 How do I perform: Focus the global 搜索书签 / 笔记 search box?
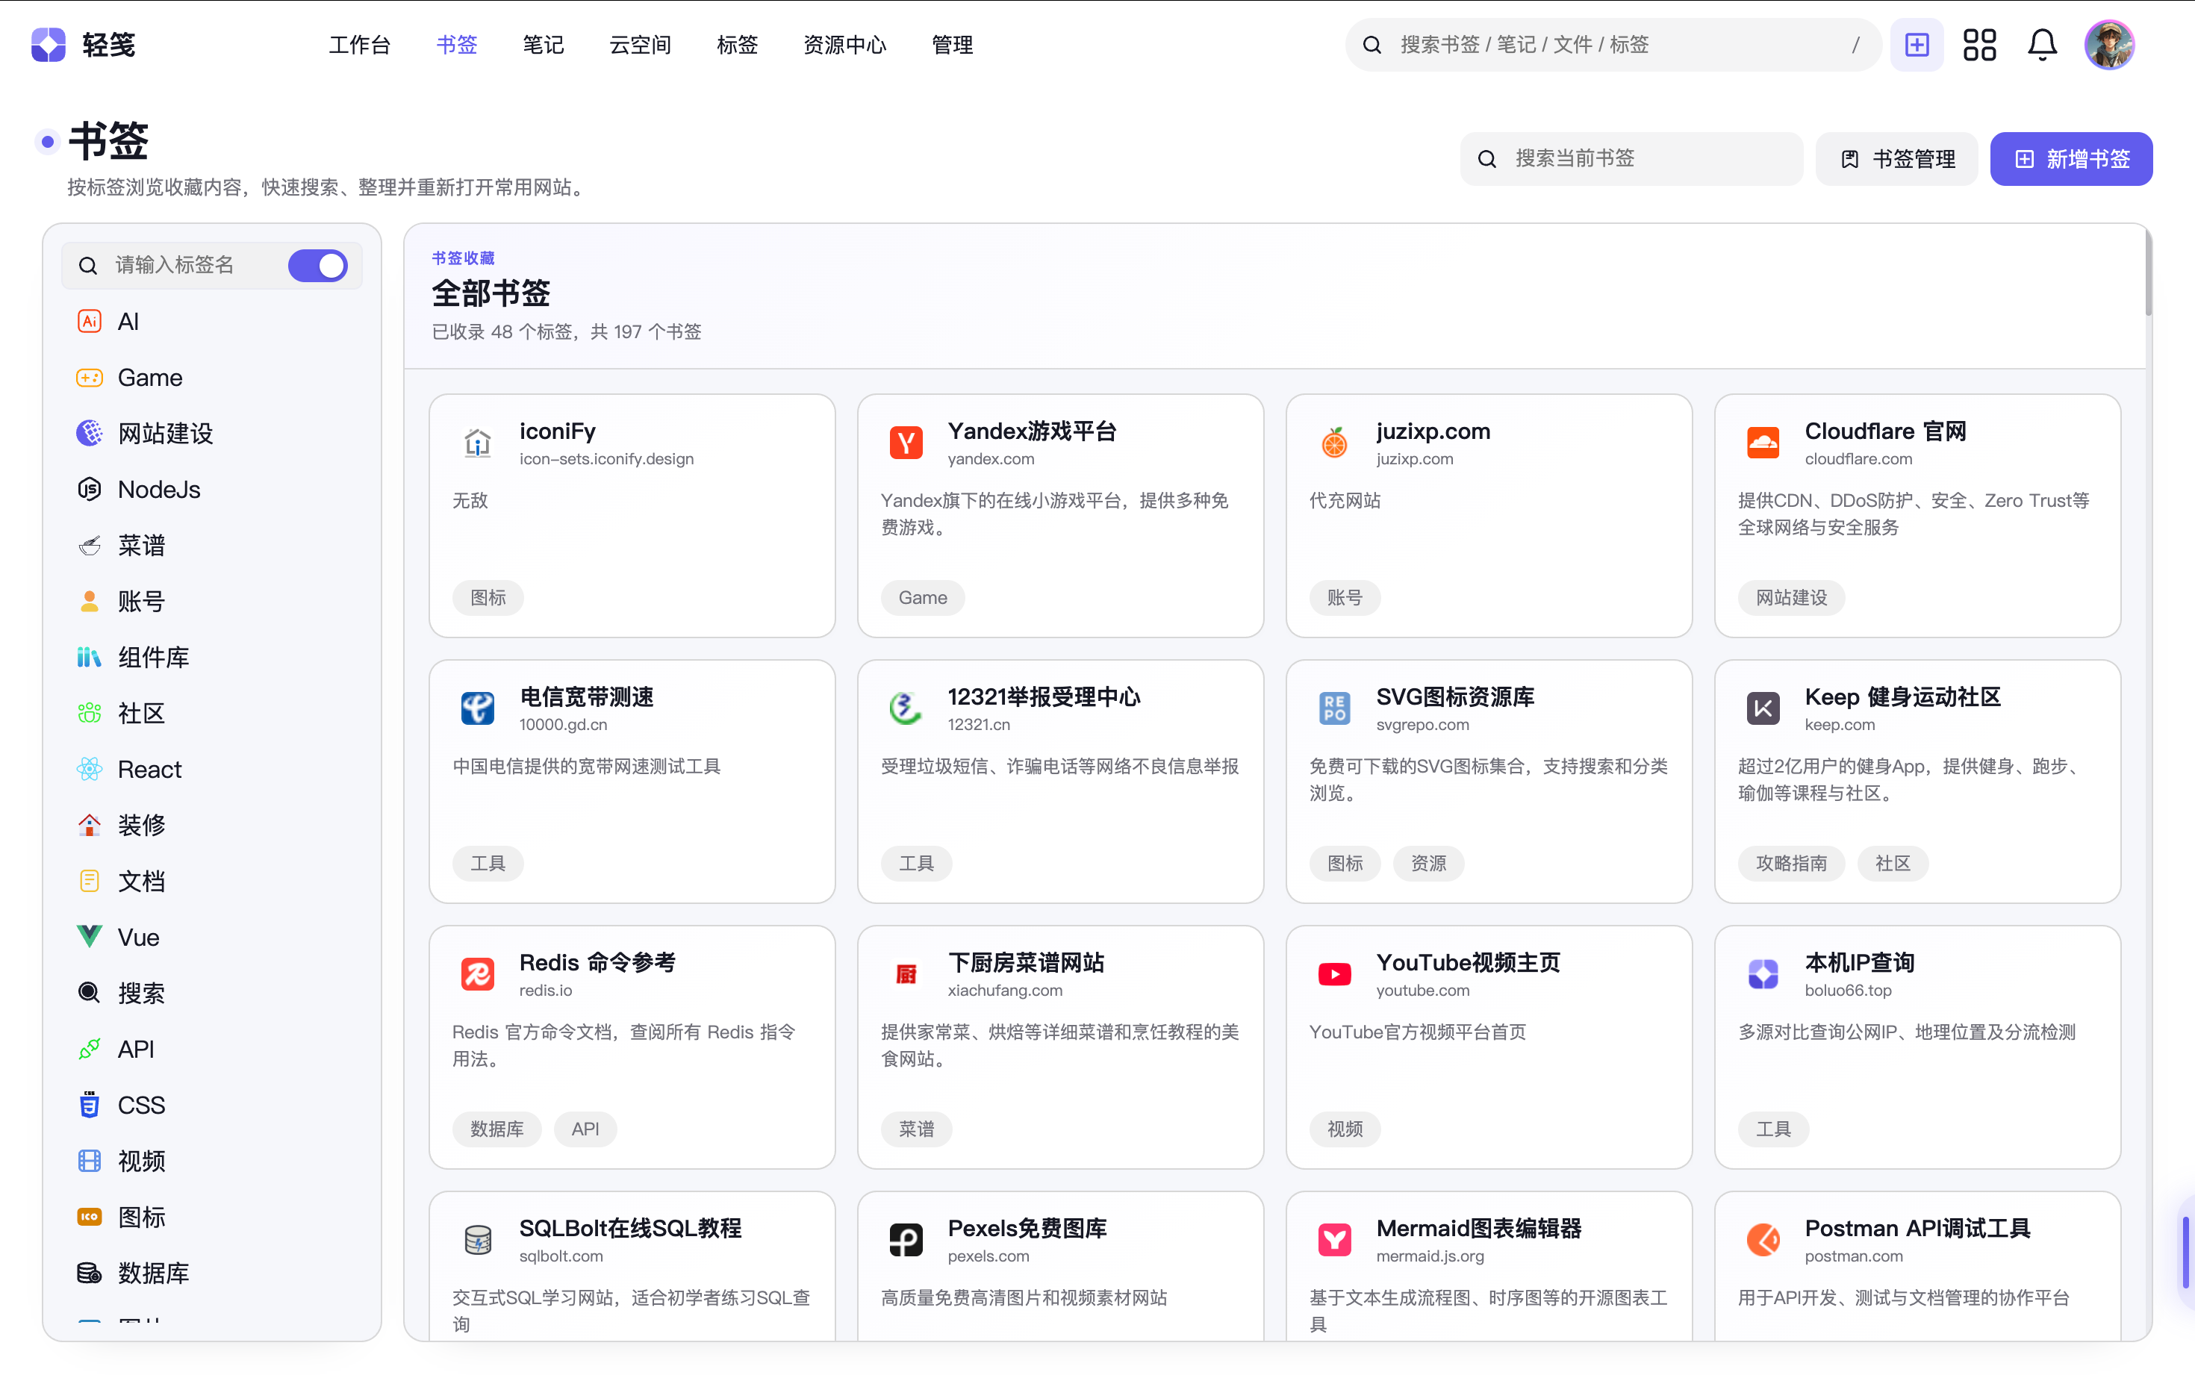[x=1613, y=45]
